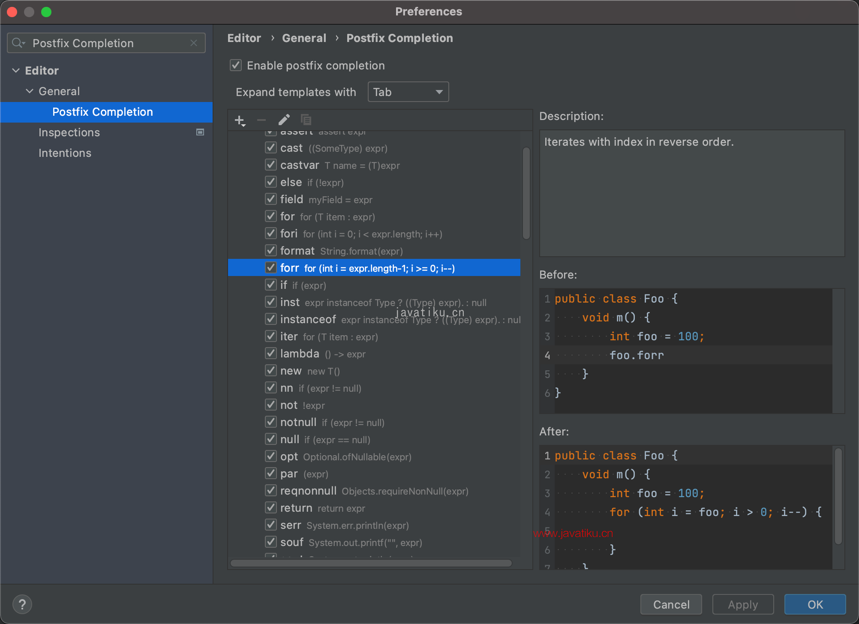
Task: Select the opt Optional.ofNullable row
Action: click(374, 456)
